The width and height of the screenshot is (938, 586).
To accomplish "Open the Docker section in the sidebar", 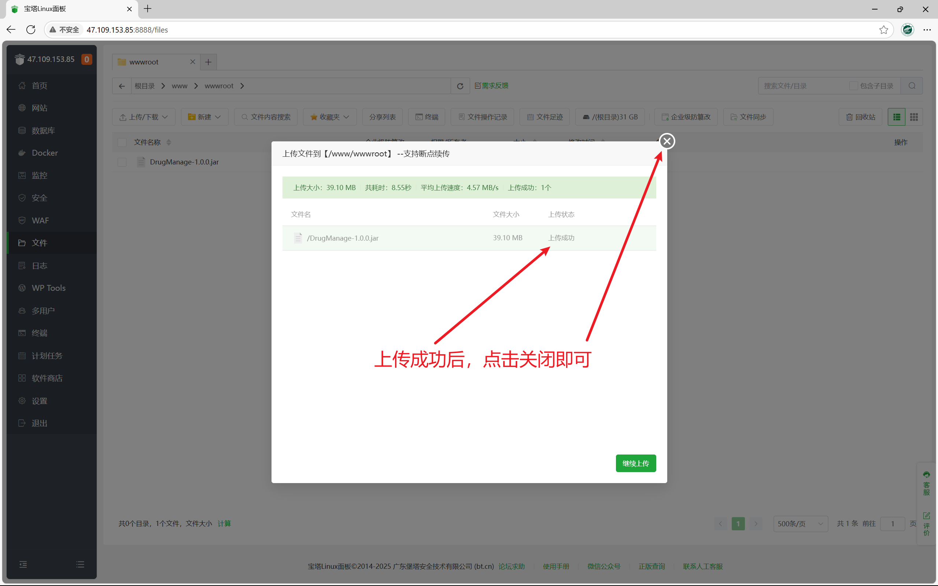I will [44, 153].
